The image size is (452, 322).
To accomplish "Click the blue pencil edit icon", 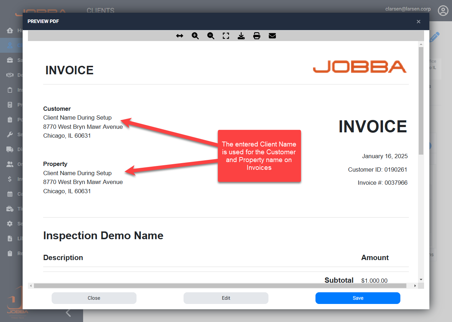I will [435, 37].
